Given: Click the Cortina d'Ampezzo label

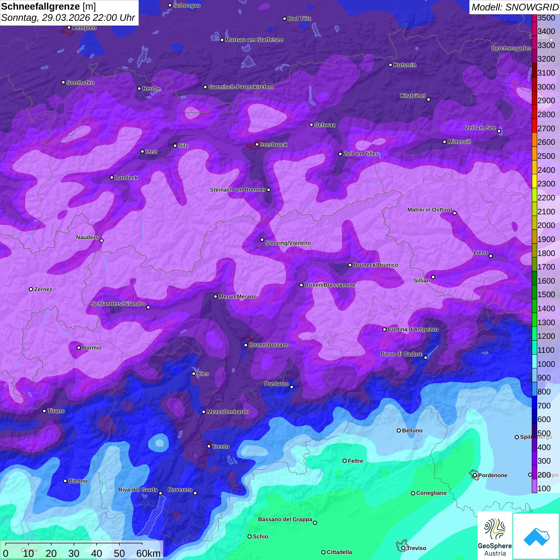Looking at the screenshot, I should coord(413,329).
